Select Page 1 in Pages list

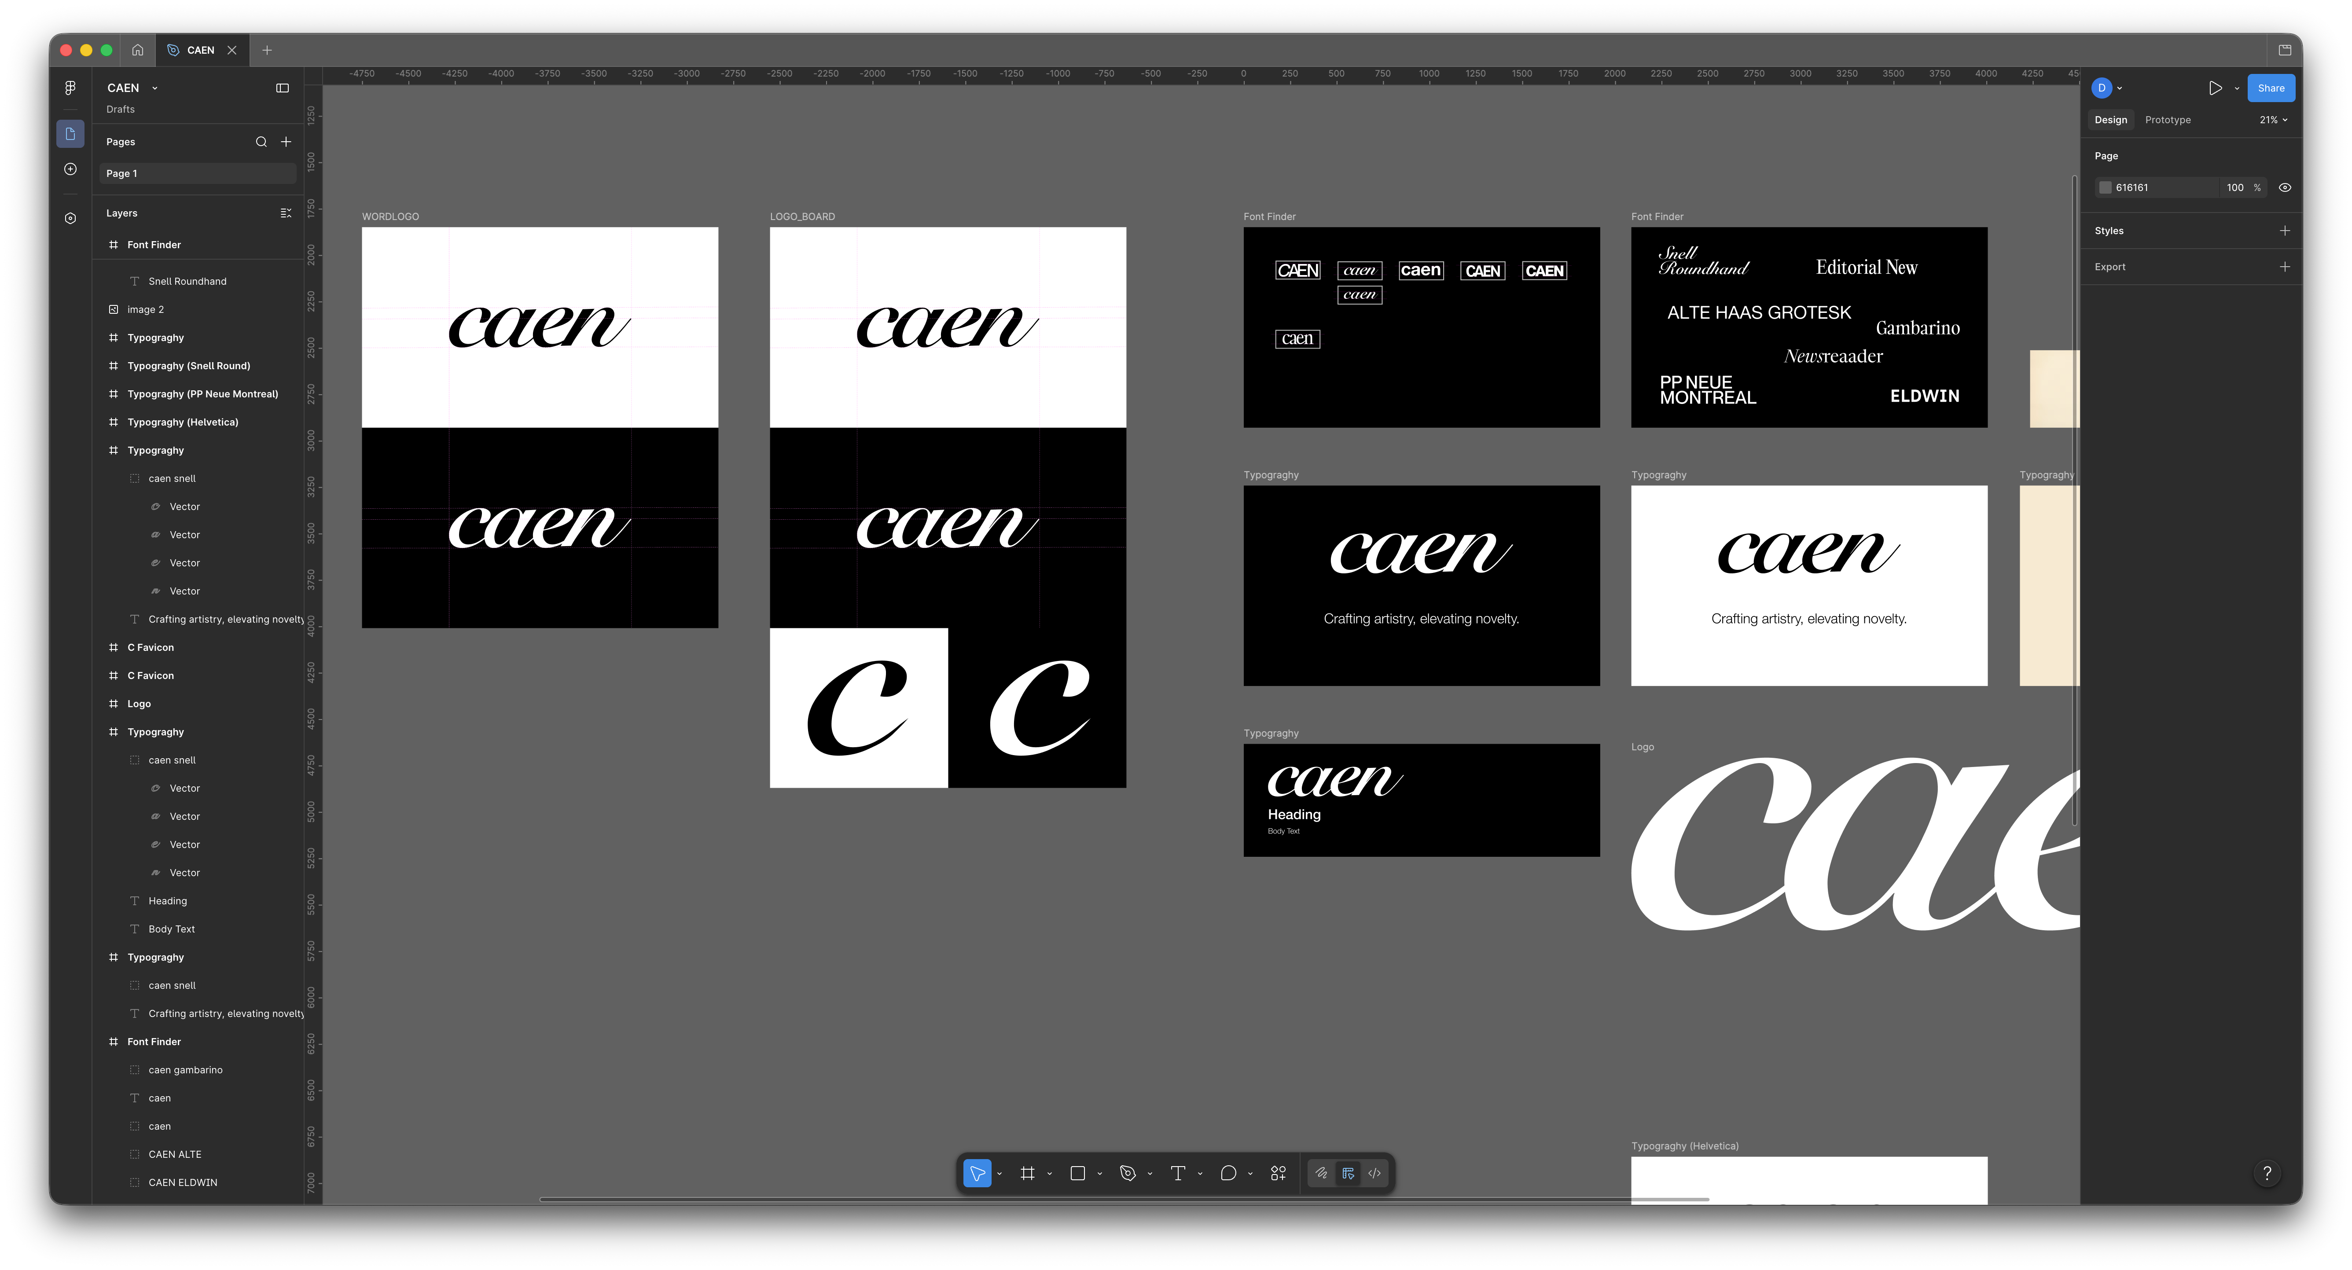click(x=198, y=173)
